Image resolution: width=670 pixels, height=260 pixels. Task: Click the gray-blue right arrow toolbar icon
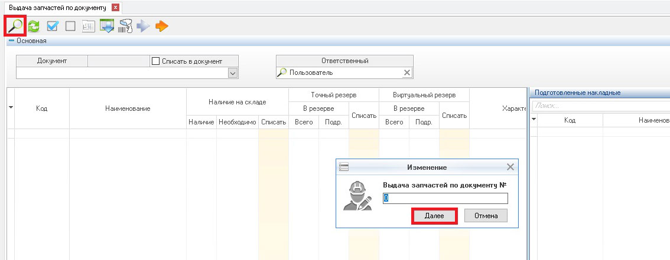(x=143, y=26)
